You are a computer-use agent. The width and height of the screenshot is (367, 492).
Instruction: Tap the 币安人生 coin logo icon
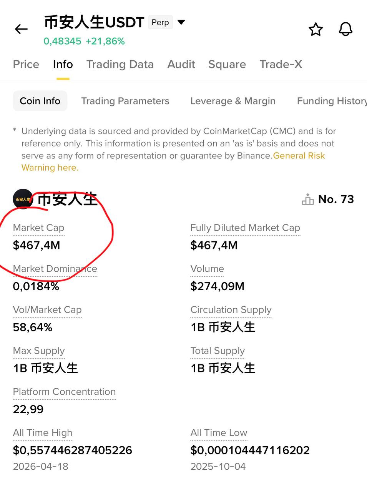23,199
